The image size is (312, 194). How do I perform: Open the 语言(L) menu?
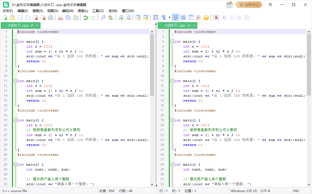[x=83, y=11]
